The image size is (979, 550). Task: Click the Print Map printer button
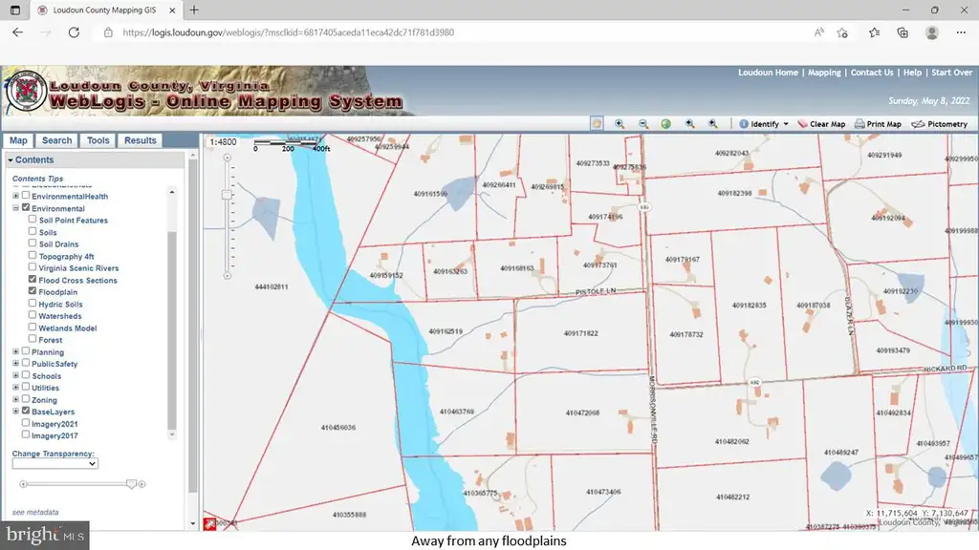(878, 124)
